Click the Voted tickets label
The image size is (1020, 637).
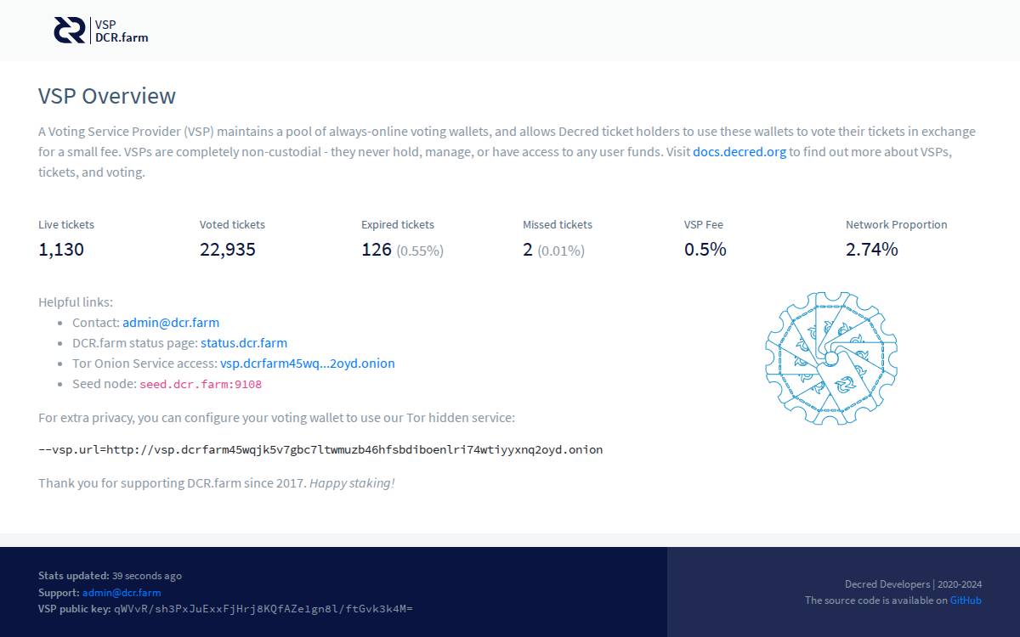coord(232,225)
